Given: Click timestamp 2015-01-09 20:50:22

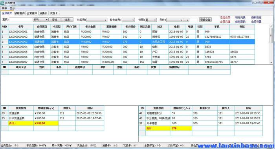Looking at the screenshot, I should pos(247,118).
